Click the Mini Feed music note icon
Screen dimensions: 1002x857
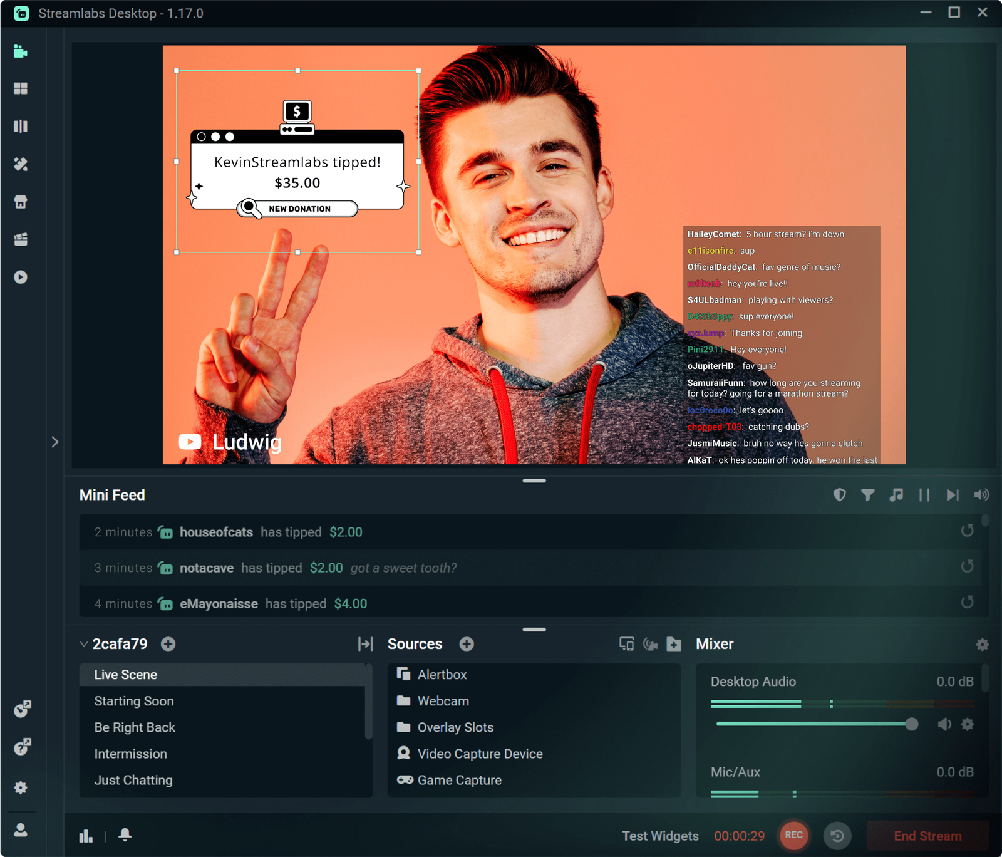tap(896, 495)
